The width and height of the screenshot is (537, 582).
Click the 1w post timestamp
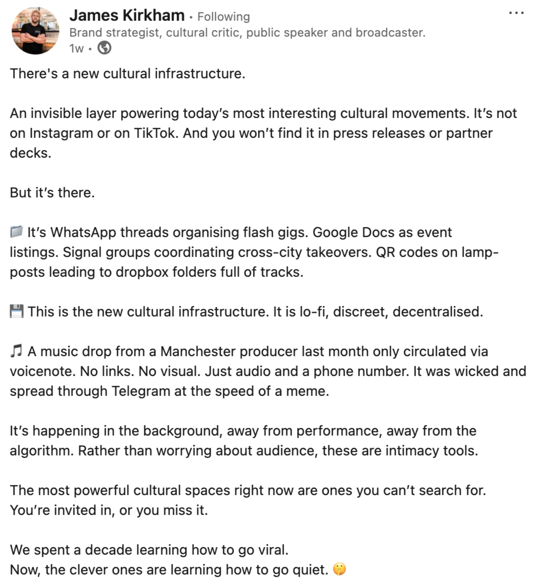[x=76, y=48]
